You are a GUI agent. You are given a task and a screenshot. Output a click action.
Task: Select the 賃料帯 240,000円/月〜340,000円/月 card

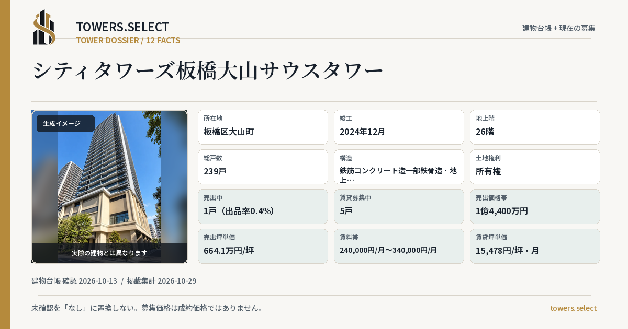coord(399,246)
